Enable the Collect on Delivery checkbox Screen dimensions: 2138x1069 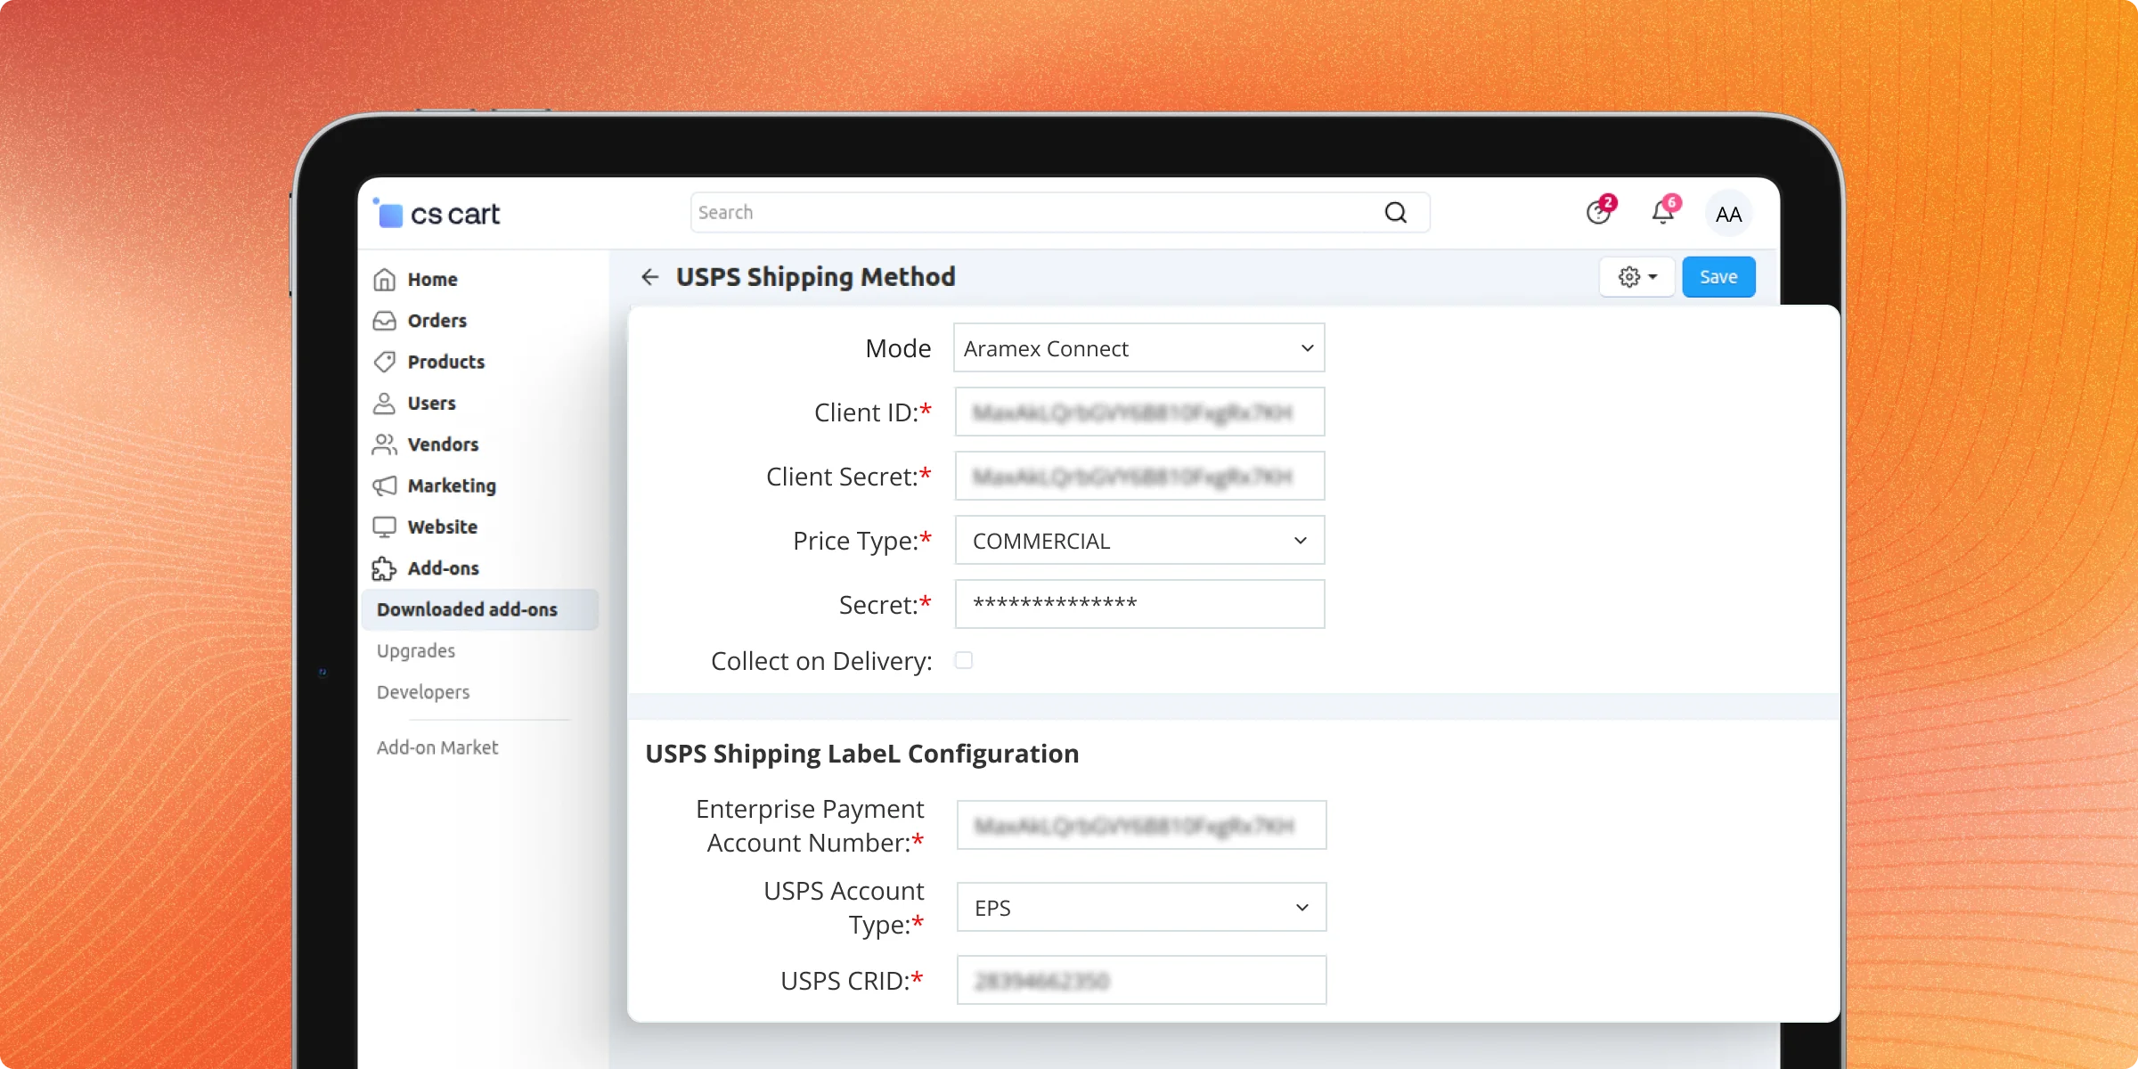pos(963,660)
